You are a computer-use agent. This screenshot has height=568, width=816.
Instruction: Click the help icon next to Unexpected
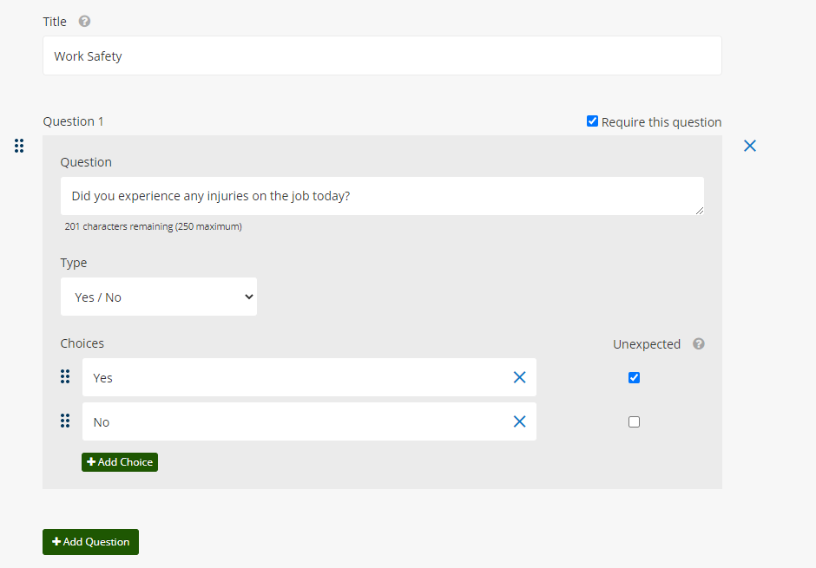(x=699, y=344)
